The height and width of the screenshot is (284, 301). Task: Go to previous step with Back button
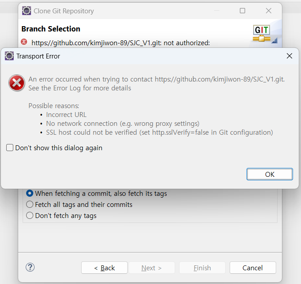pyautogui.click(x=104, y=268)
